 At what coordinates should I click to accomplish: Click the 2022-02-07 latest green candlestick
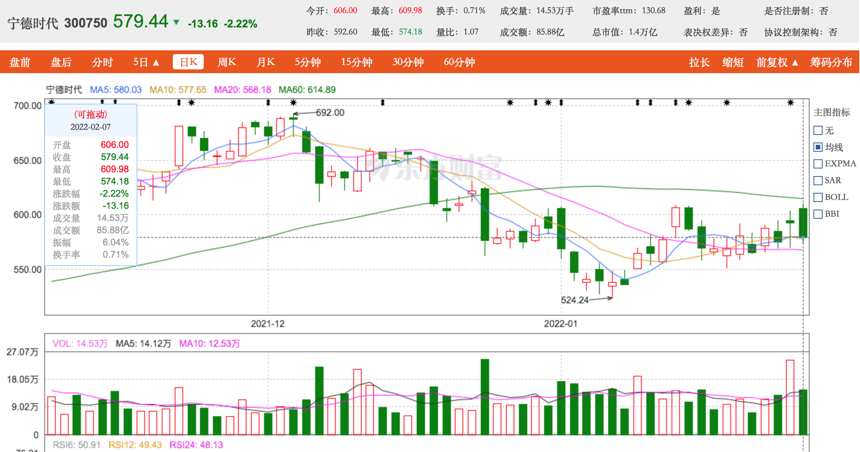pos(803,223)
